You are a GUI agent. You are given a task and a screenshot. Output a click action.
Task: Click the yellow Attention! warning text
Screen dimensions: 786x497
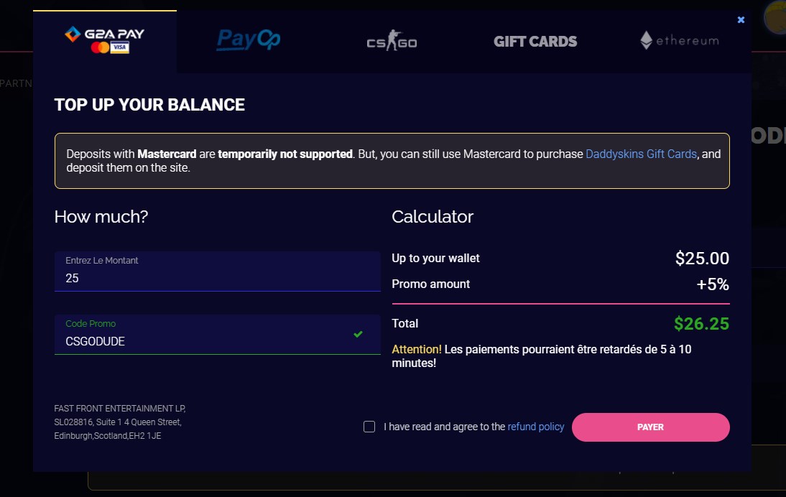coord(416,350)
